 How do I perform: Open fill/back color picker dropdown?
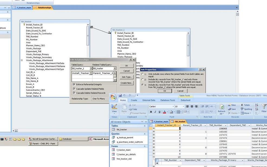pos(175,112)
